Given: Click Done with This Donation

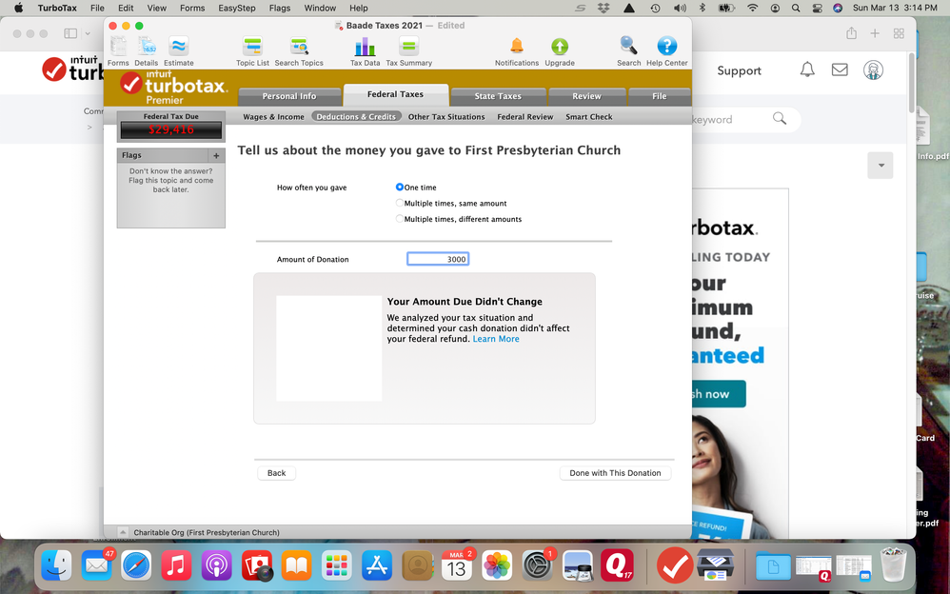Looking at the screenshot, I should click(615, 472).
